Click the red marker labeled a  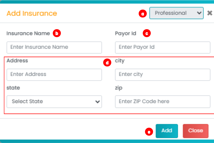(143, 14)
